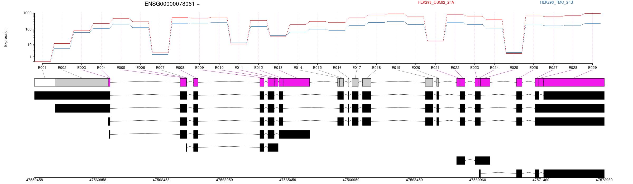Click the exon label E023

[x=474, y=68]
